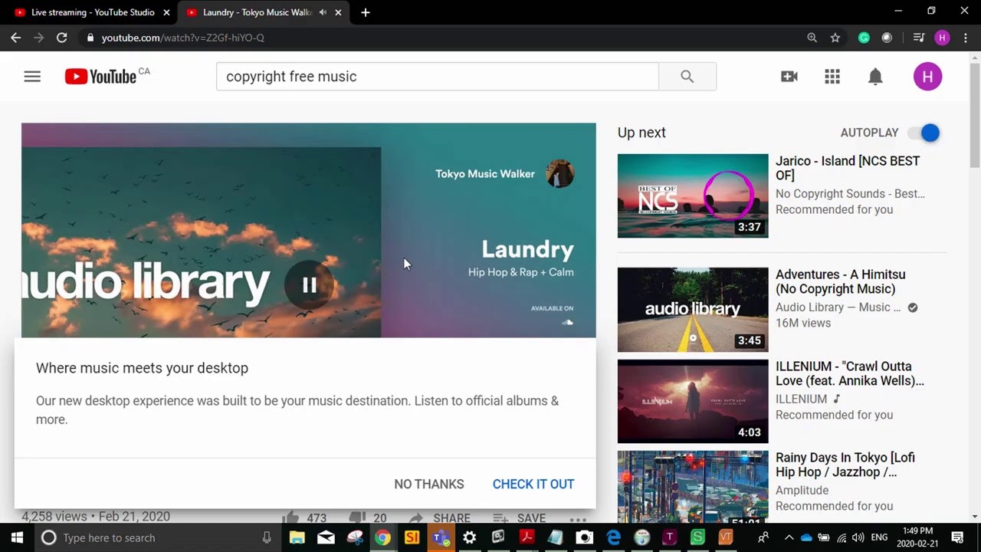Bookmark this page with the star icon
Image resolution: width=981 pixels, height=552 pixels.
(835, 38)
